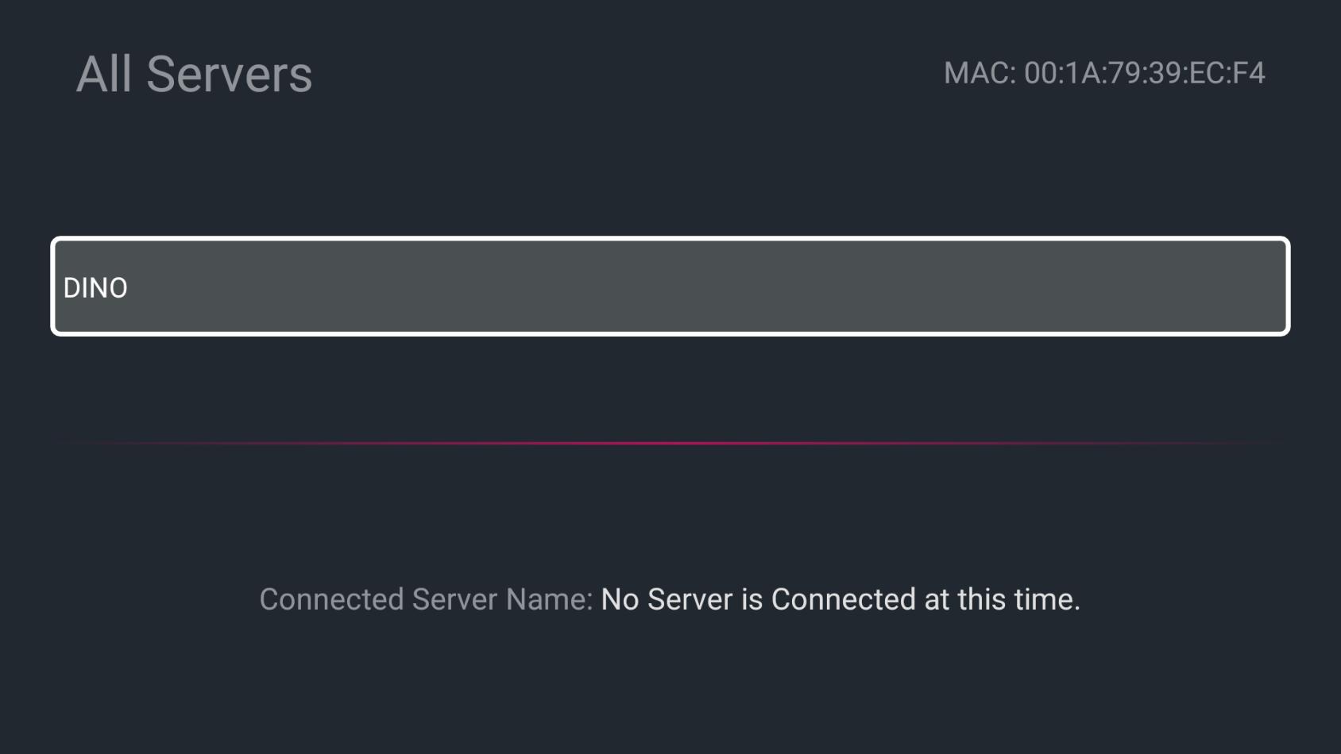Click the Connected Server Name label
The width and height of the screenshot is (1341, 754).
tap(426, 599)
